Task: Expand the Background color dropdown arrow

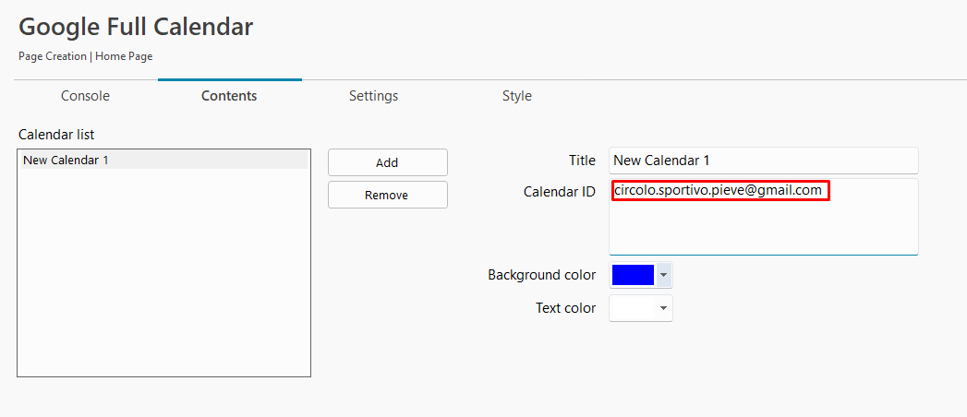Action: click(663, 275)
